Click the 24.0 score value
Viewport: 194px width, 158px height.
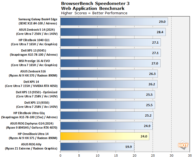pos(144,136)
